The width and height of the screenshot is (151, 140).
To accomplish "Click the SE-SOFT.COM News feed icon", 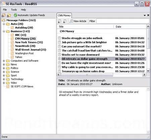I will click(x=8, y=86).
